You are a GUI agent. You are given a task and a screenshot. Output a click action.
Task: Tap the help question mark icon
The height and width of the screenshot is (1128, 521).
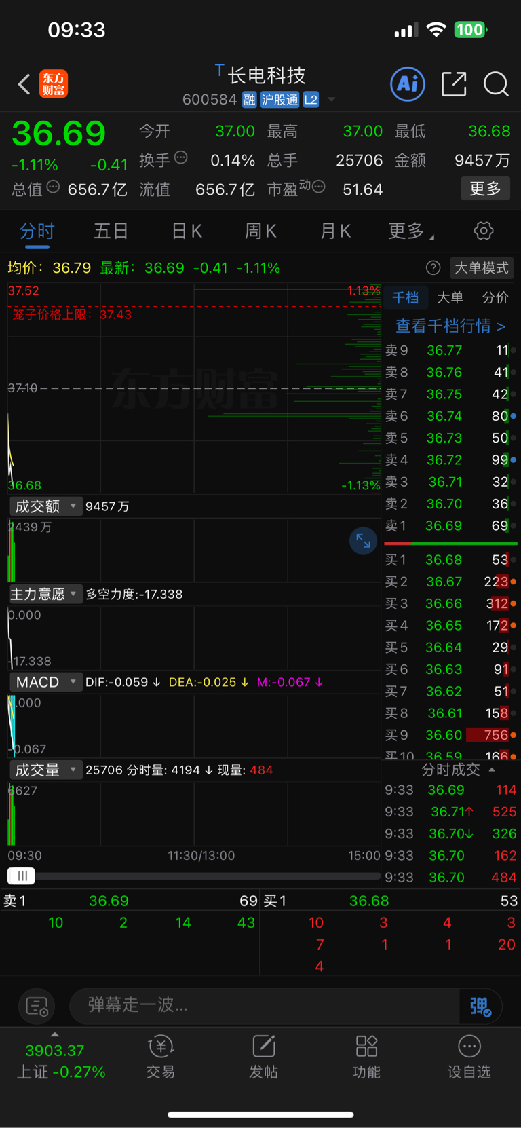click(433, 268)
